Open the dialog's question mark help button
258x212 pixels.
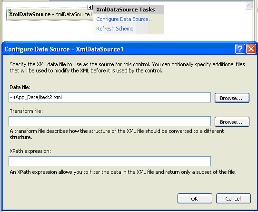pyautogui.click(x=240, y=49)
